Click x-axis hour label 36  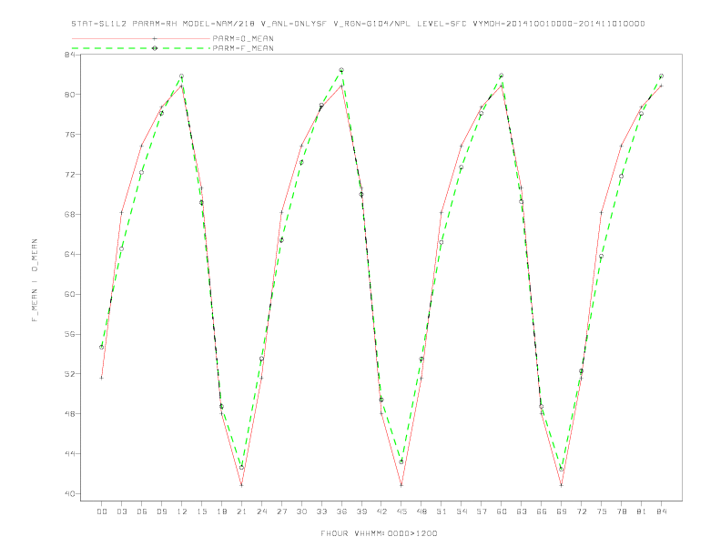tap(341, 511)
